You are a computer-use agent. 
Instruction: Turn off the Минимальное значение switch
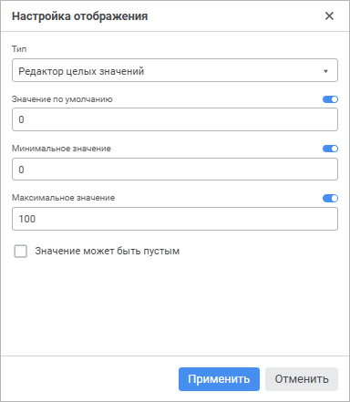(330, 149)
